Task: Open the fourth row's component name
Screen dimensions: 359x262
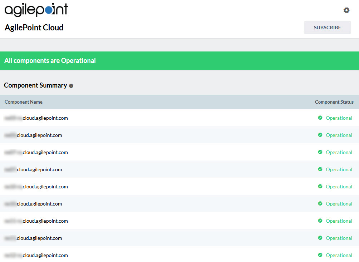Action: pos(33,169)
